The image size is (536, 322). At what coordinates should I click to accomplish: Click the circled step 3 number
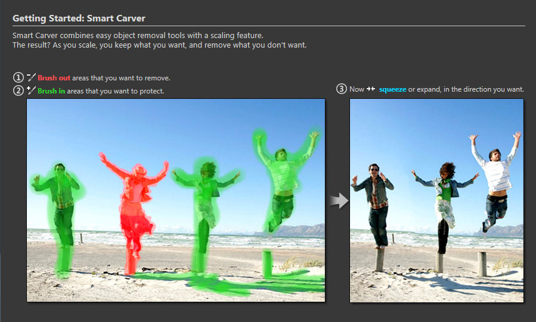coord(341,89)
